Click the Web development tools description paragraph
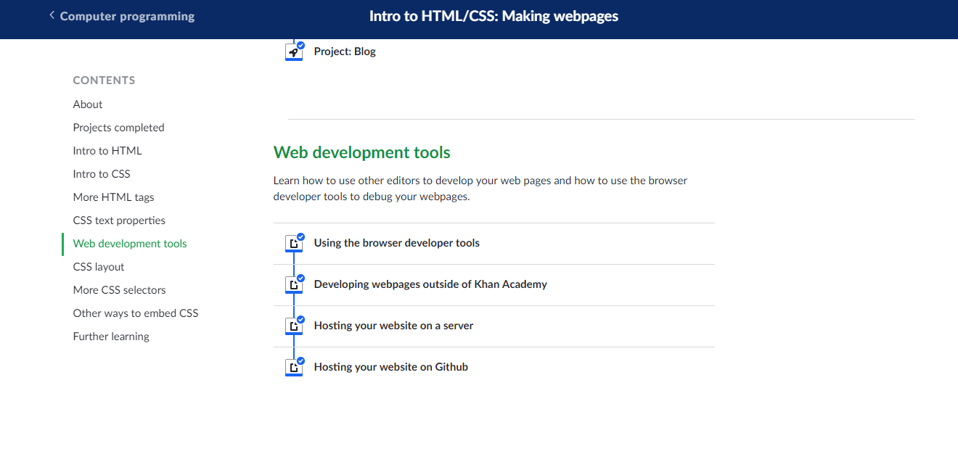Screen dimensions: 958x470 pos(480,189)
